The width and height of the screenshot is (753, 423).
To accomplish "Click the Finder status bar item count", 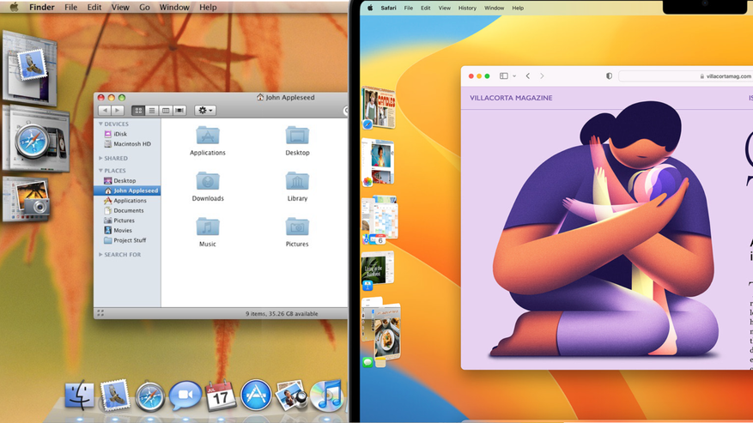I will 282,313.
